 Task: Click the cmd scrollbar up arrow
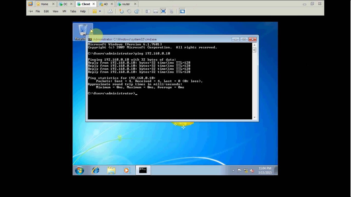254,45
